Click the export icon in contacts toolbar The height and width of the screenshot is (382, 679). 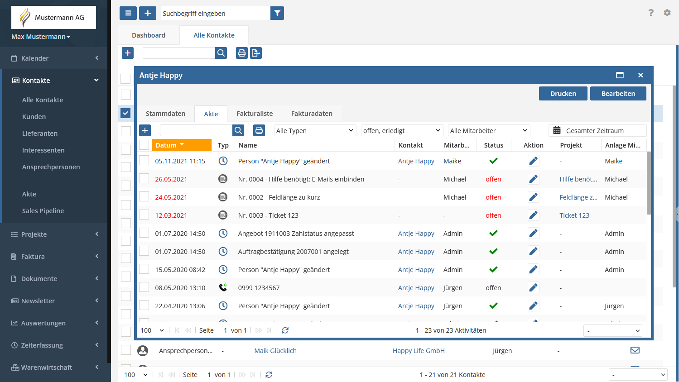[x=256, y=53]
